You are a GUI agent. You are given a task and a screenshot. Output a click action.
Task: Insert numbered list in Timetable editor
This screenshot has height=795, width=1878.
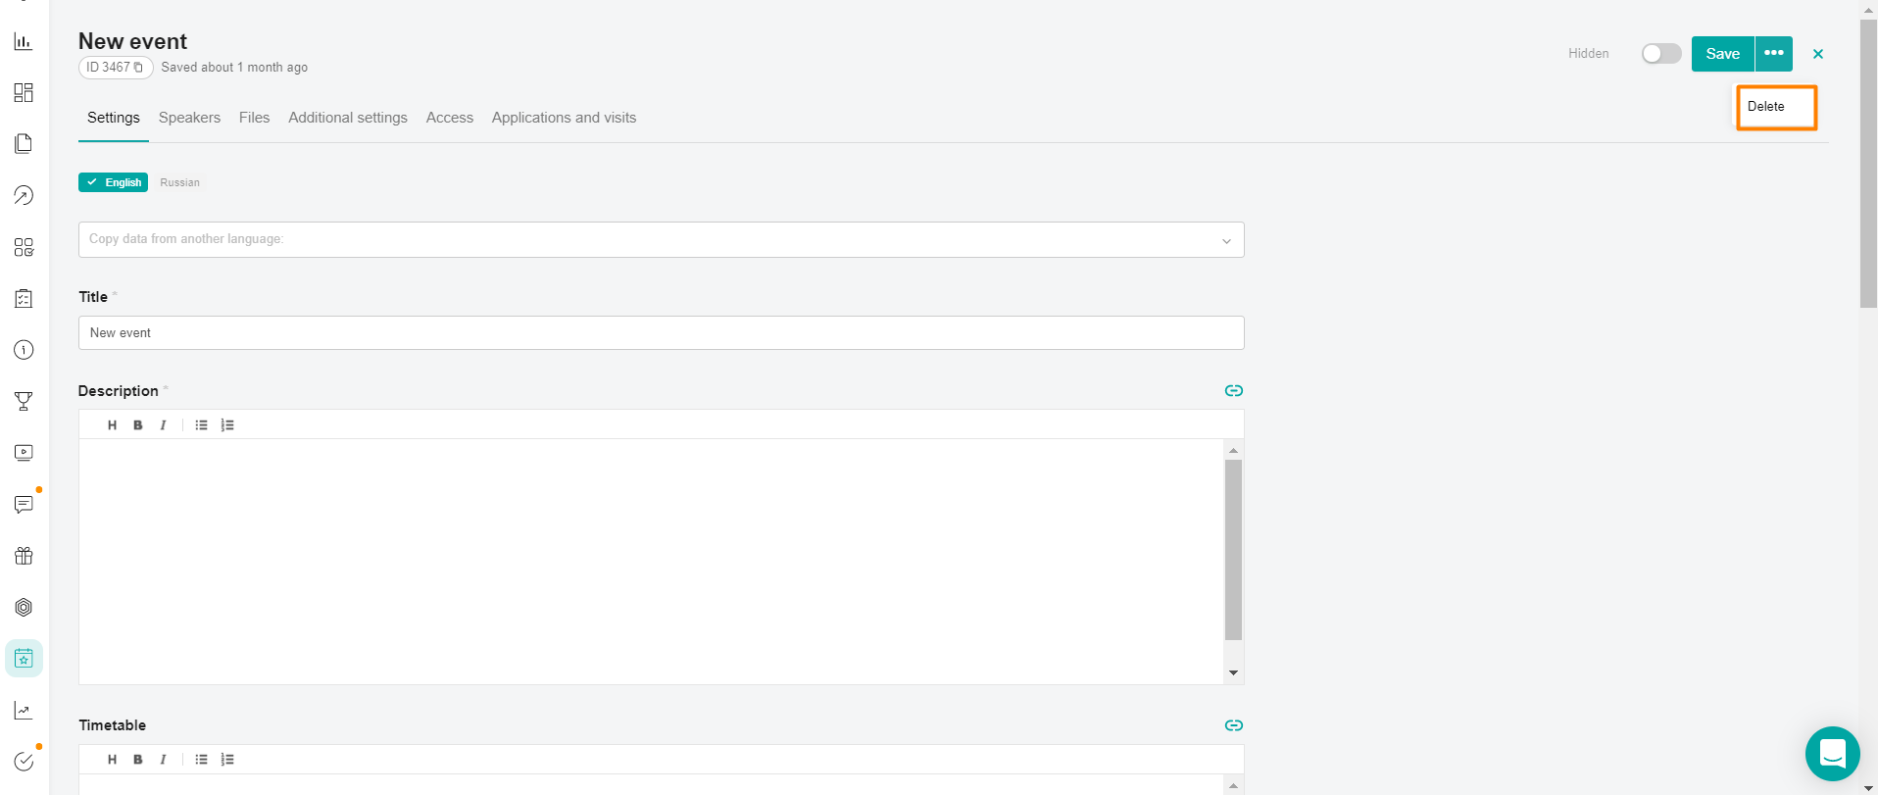[227, 759]
